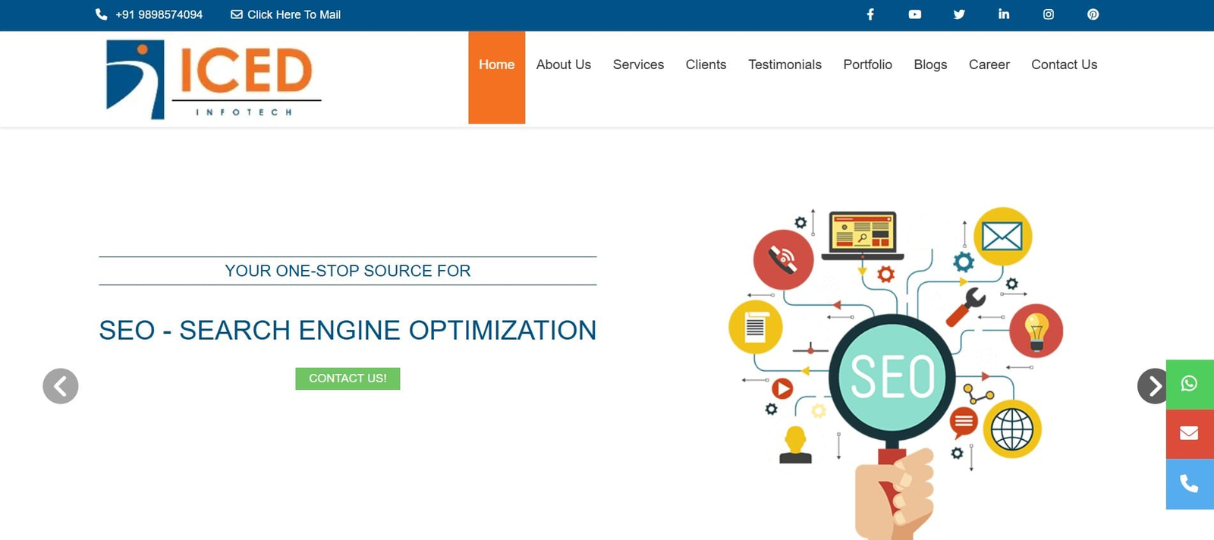Viewport: 1214px width, 540px height.
Task: Navigate to the Portfolio page
Action: (867, 65)
